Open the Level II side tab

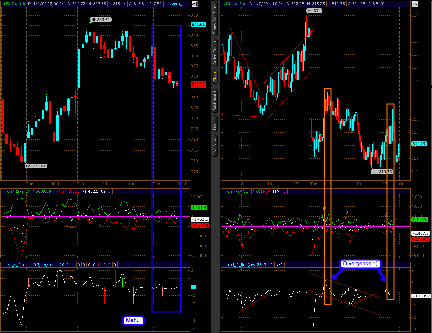coord(215,123)
